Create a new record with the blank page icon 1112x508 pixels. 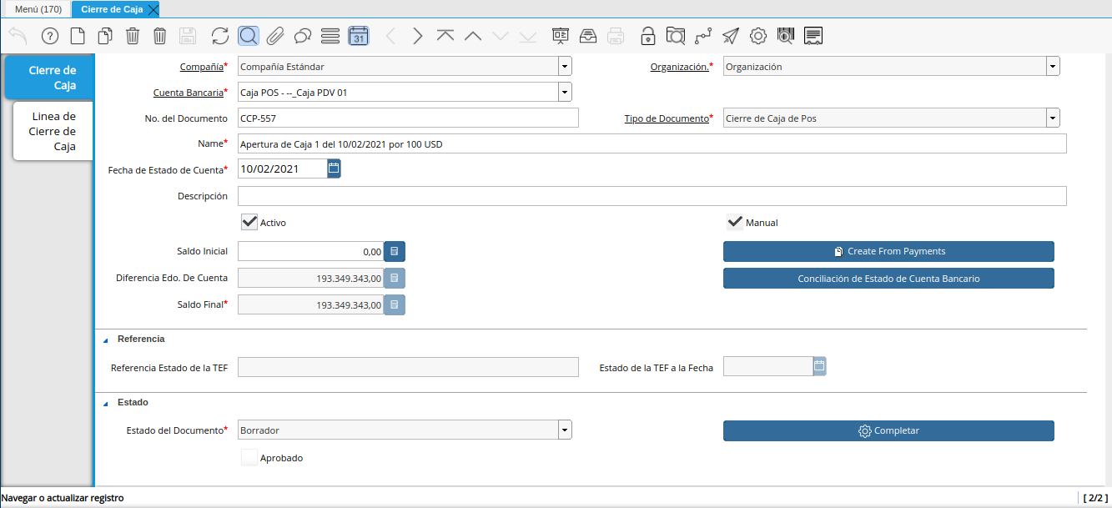click(77, 36)
